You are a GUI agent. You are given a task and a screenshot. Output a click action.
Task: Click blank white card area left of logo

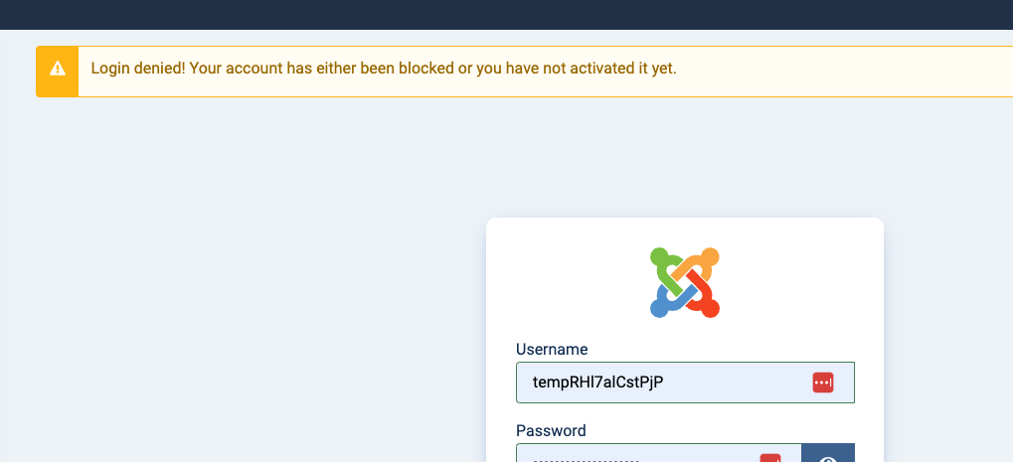pos(557,283)
